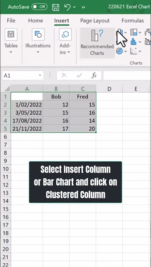151x267 pixels.
Task: Expand the Undo history dropdown arrow
Action: pyautogui.click(x=74, y=7)
